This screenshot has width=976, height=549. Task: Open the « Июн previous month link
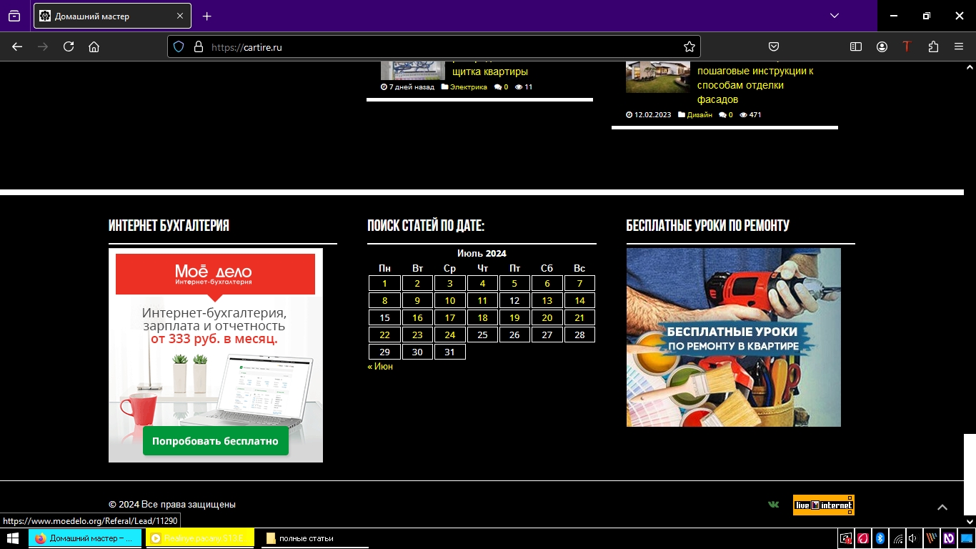(380, 366)
